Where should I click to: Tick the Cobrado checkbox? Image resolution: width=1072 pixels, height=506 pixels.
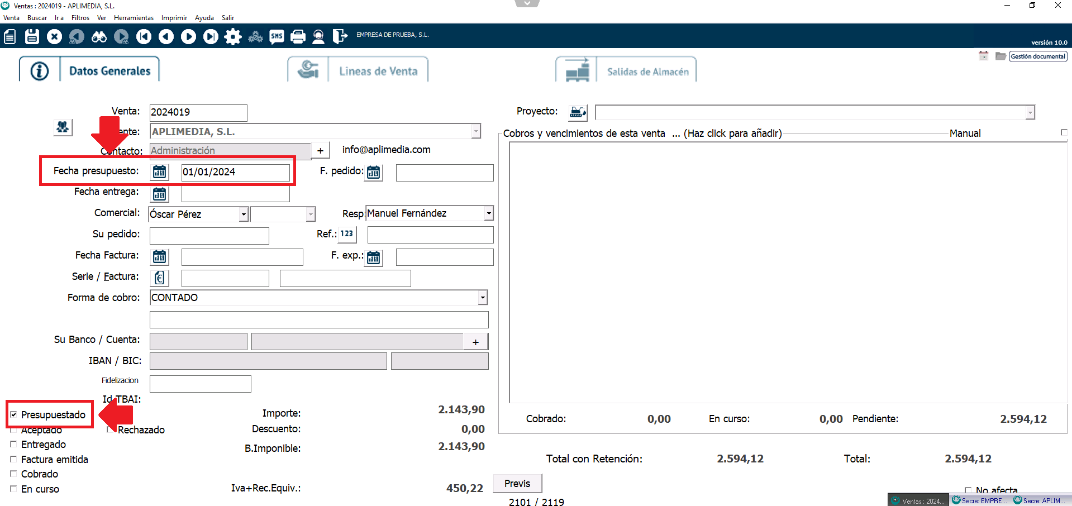[13, 474]
